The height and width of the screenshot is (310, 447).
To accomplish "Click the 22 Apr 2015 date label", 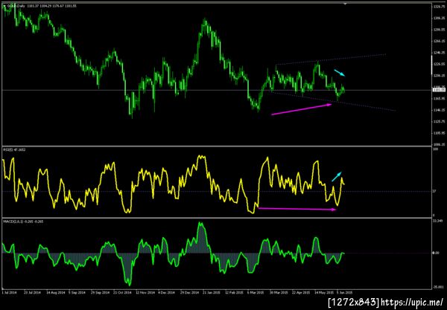I will click(301, 292).
